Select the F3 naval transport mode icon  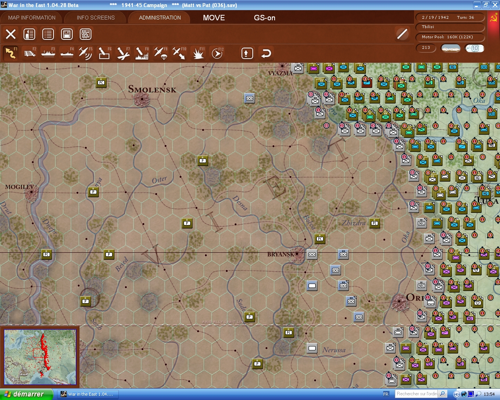48,53
